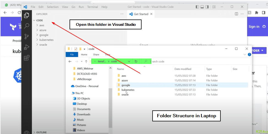Open recent locations dropdown in File Explorer
The width and height of the screenshot is (268, 134).
(x=82, y=62)
